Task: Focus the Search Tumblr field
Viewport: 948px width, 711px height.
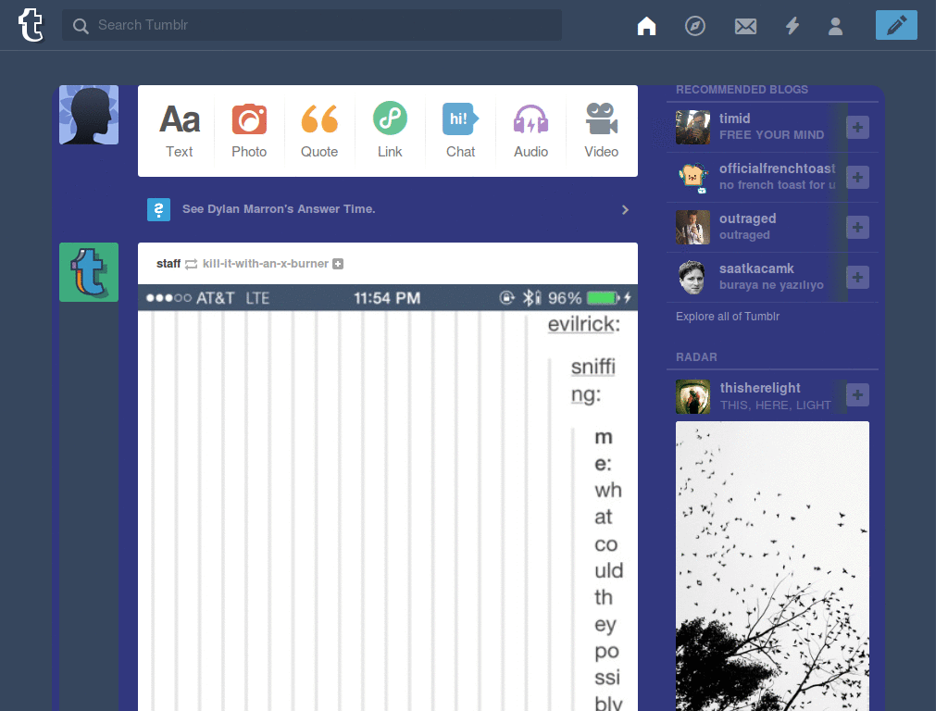Action: (x=311, y=25)
